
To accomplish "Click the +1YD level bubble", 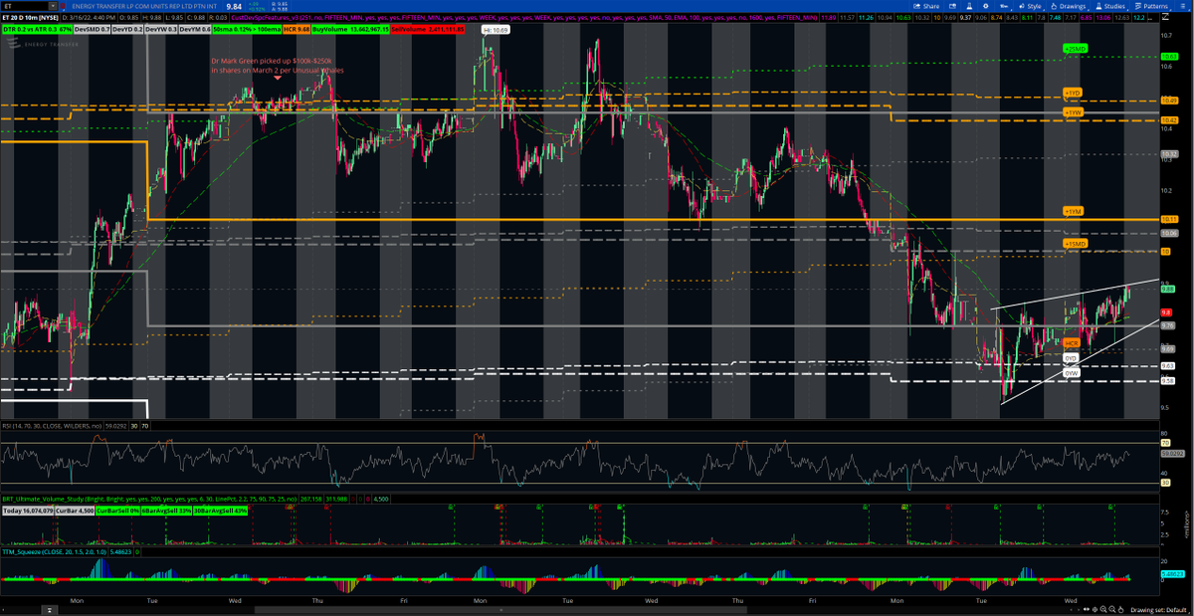I will (1072, 93).
